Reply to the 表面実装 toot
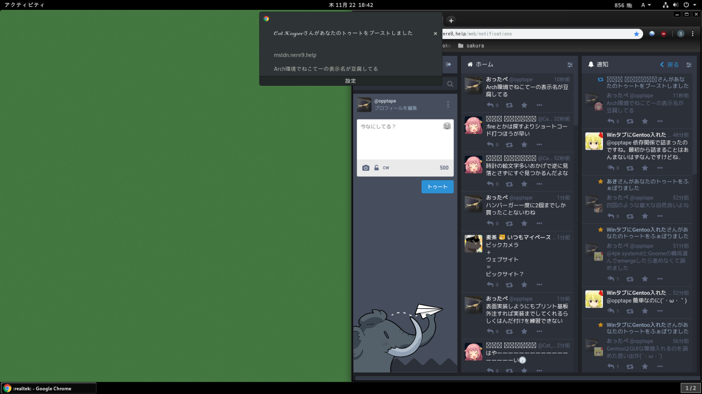Screen dimensions: 702x394 [490, 331]
